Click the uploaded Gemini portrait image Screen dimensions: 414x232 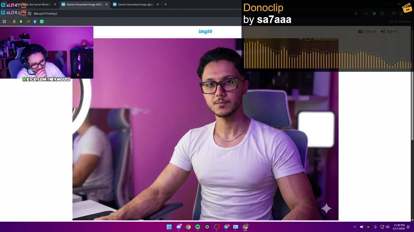(205, 129)
